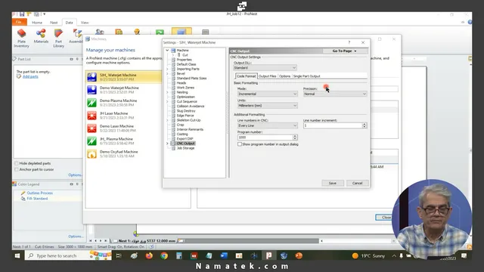
Task: Select JH Laser Machine icon
Action: [92, 116]
